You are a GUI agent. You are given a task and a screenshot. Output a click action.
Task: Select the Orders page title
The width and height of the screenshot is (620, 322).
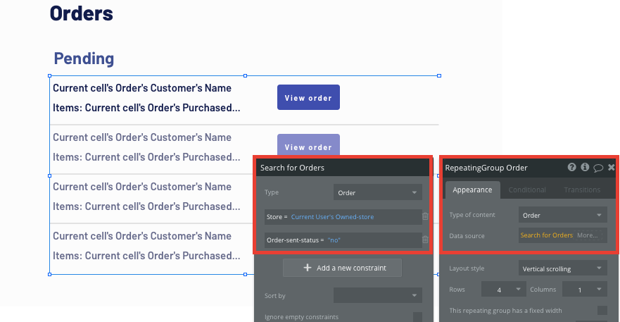82,13
